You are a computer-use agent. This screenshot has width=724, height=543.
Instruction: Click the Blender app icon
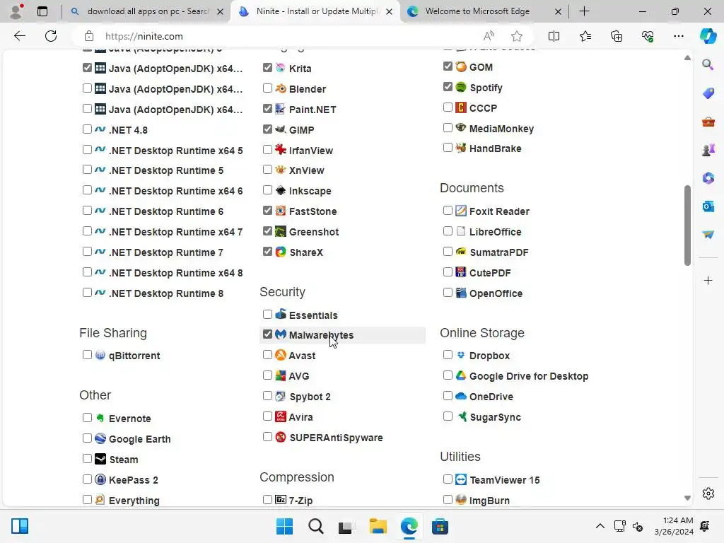(280, 88)
